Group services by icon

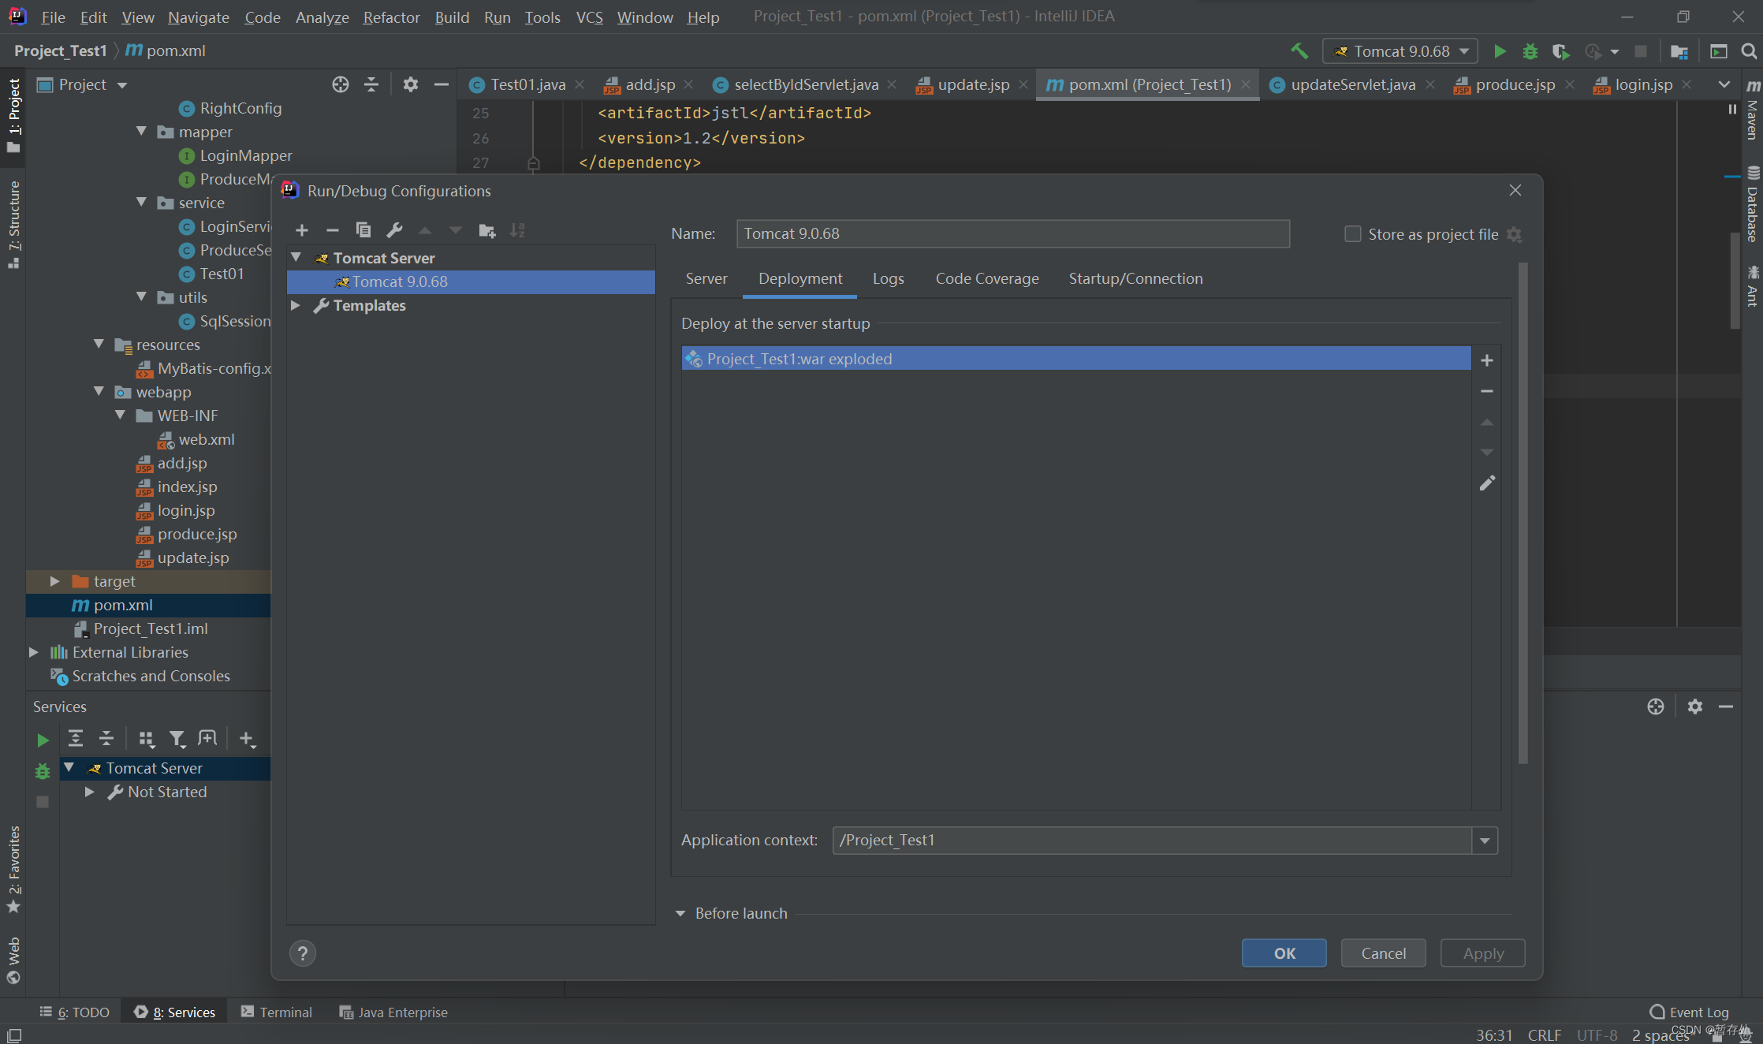147,738
